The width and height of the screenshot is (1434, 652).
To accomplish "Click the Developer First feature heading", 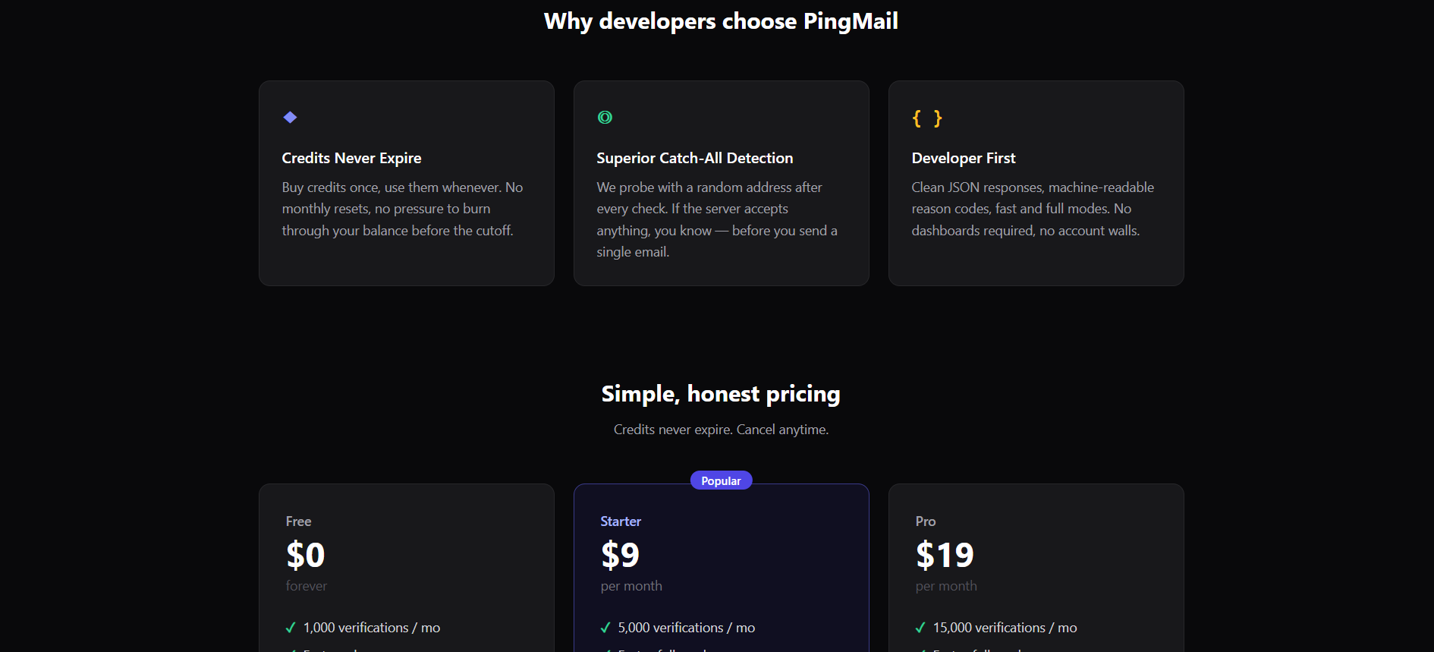I will pyautogui.click(x=963, y=158).
